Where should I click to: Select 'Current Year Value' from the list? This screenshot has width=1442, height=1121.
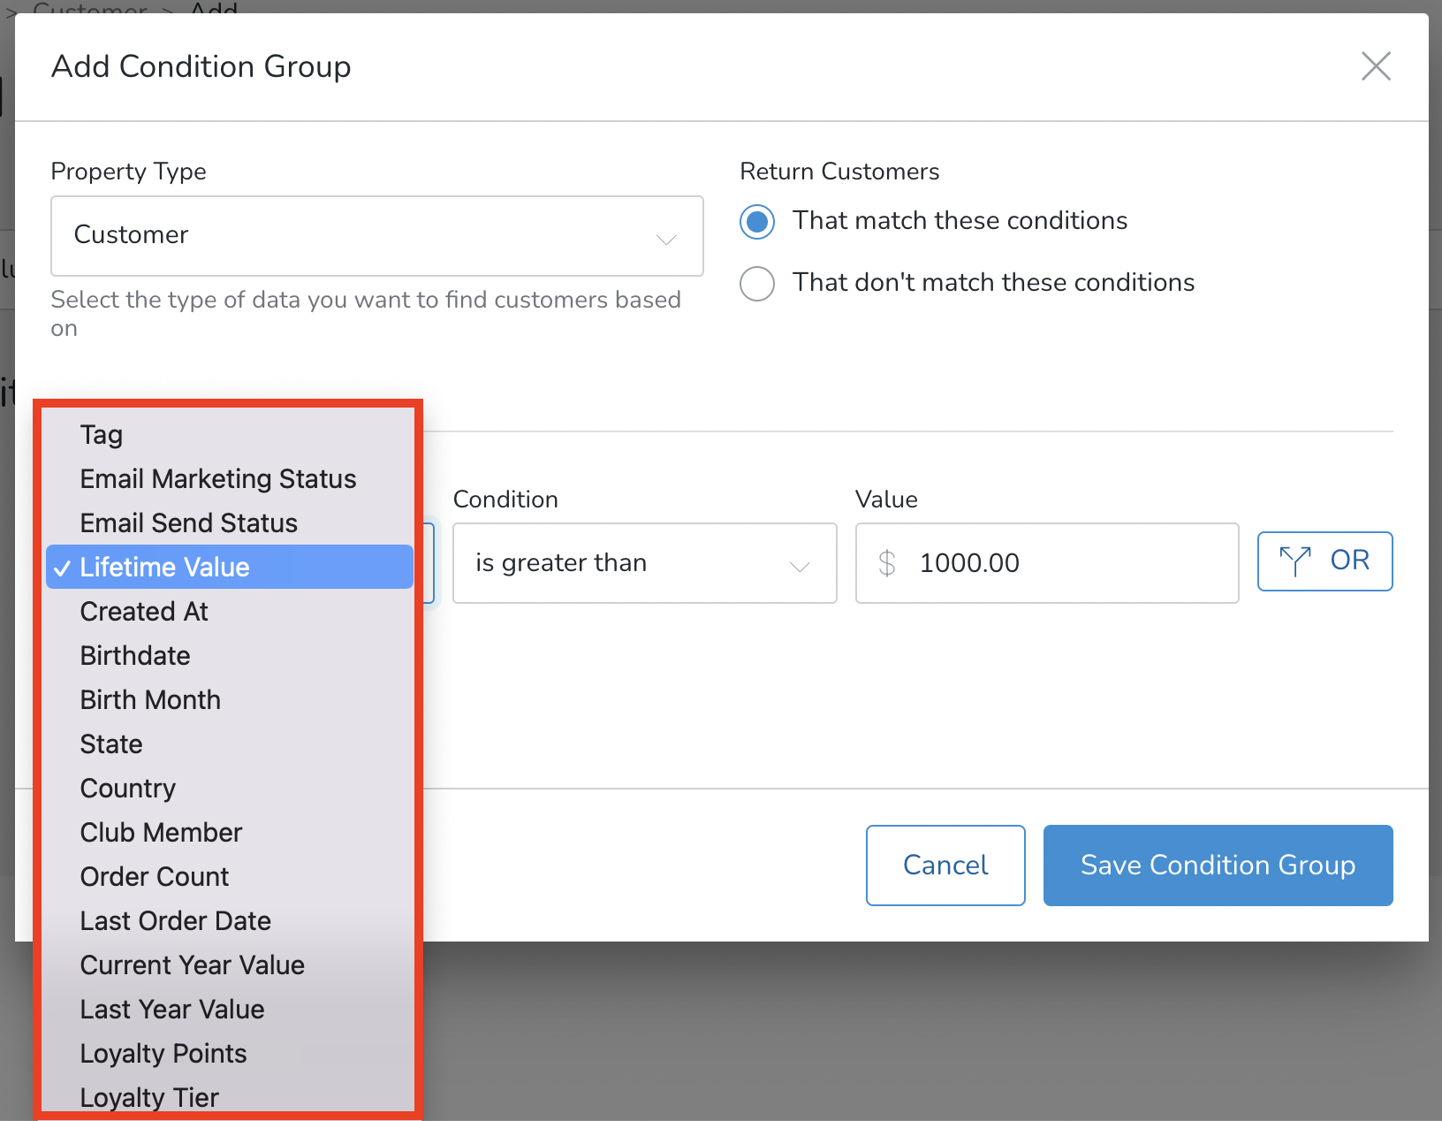tap(192, 965)
